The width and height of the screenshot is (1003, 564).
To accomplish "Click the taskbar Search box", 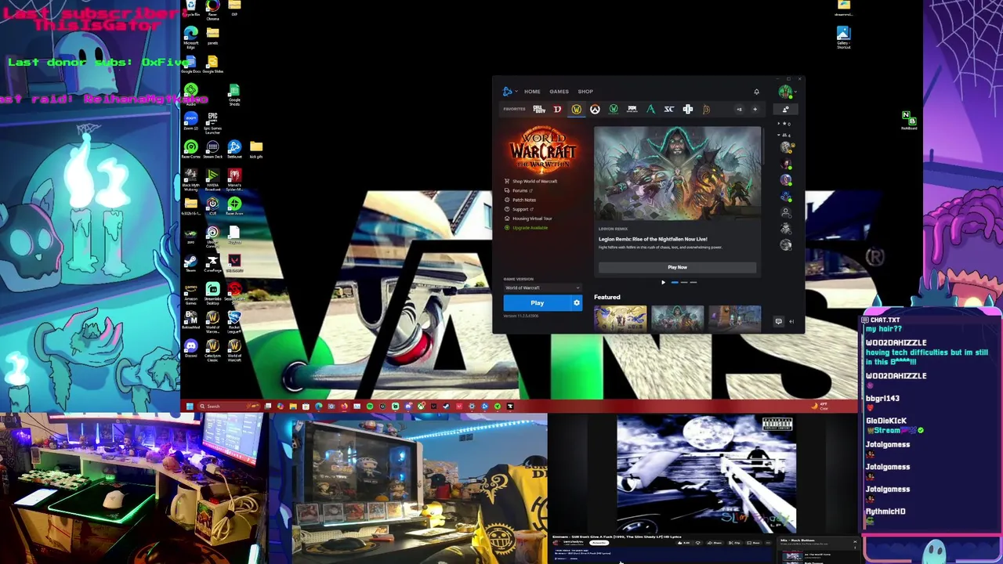I will pos(230,406).
